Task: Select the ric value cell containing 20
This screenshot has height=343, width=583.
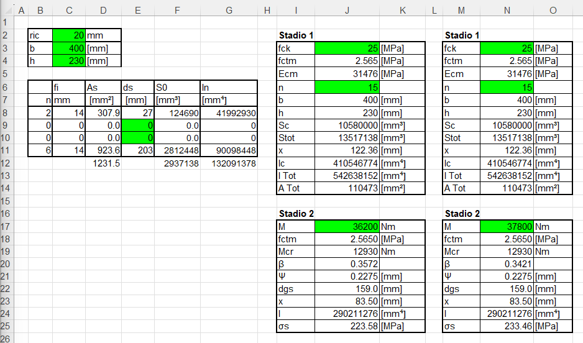Action: (69, 35)
